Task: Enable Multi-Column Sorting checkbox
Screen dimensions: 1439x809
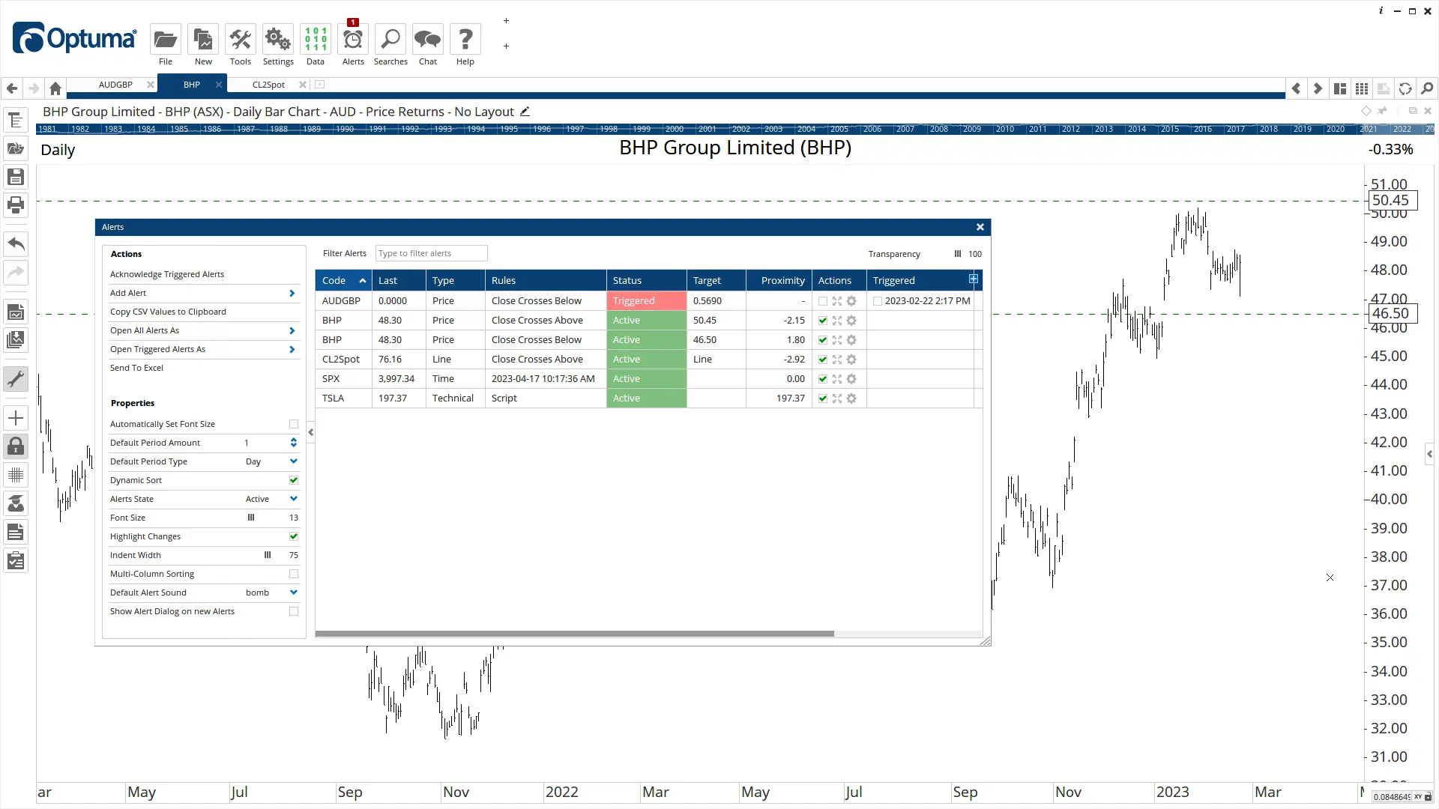Action: [294, 574]
